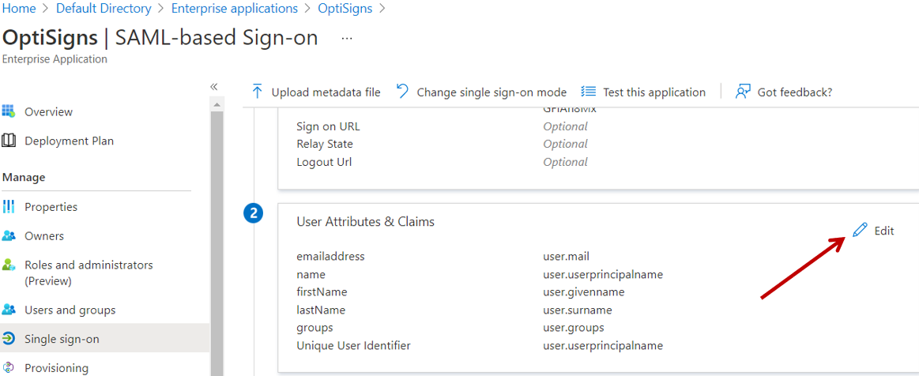The width and height of the screenshot is (919, 376).
Task: Click Got feedback? label
Action: pyautogui.click(x=795, y=92)
